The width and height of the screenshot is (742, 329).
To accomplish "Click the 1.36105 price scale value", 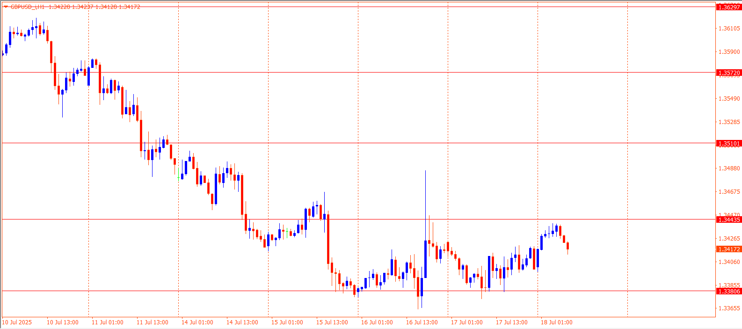I will point(729,29).
